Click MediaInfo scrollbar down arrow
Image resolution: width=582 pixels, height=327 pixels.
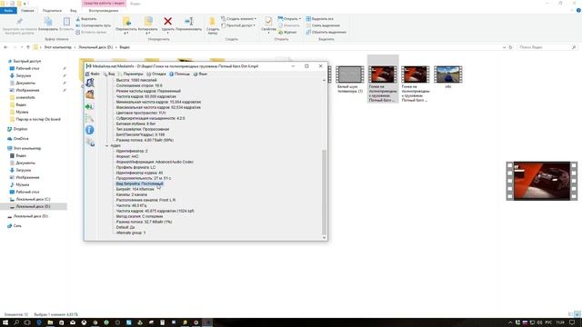point(324,238)
